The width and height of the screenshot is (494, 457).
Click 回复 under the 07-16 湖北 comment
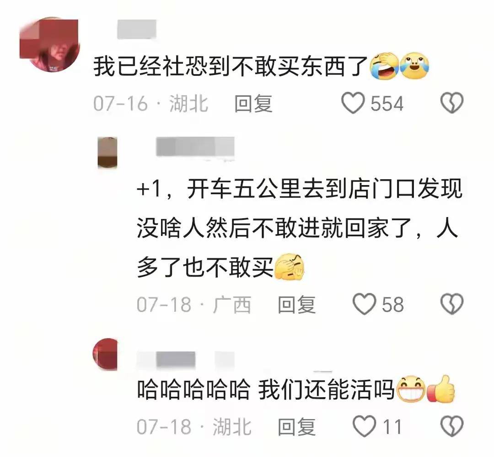(253, 103)
